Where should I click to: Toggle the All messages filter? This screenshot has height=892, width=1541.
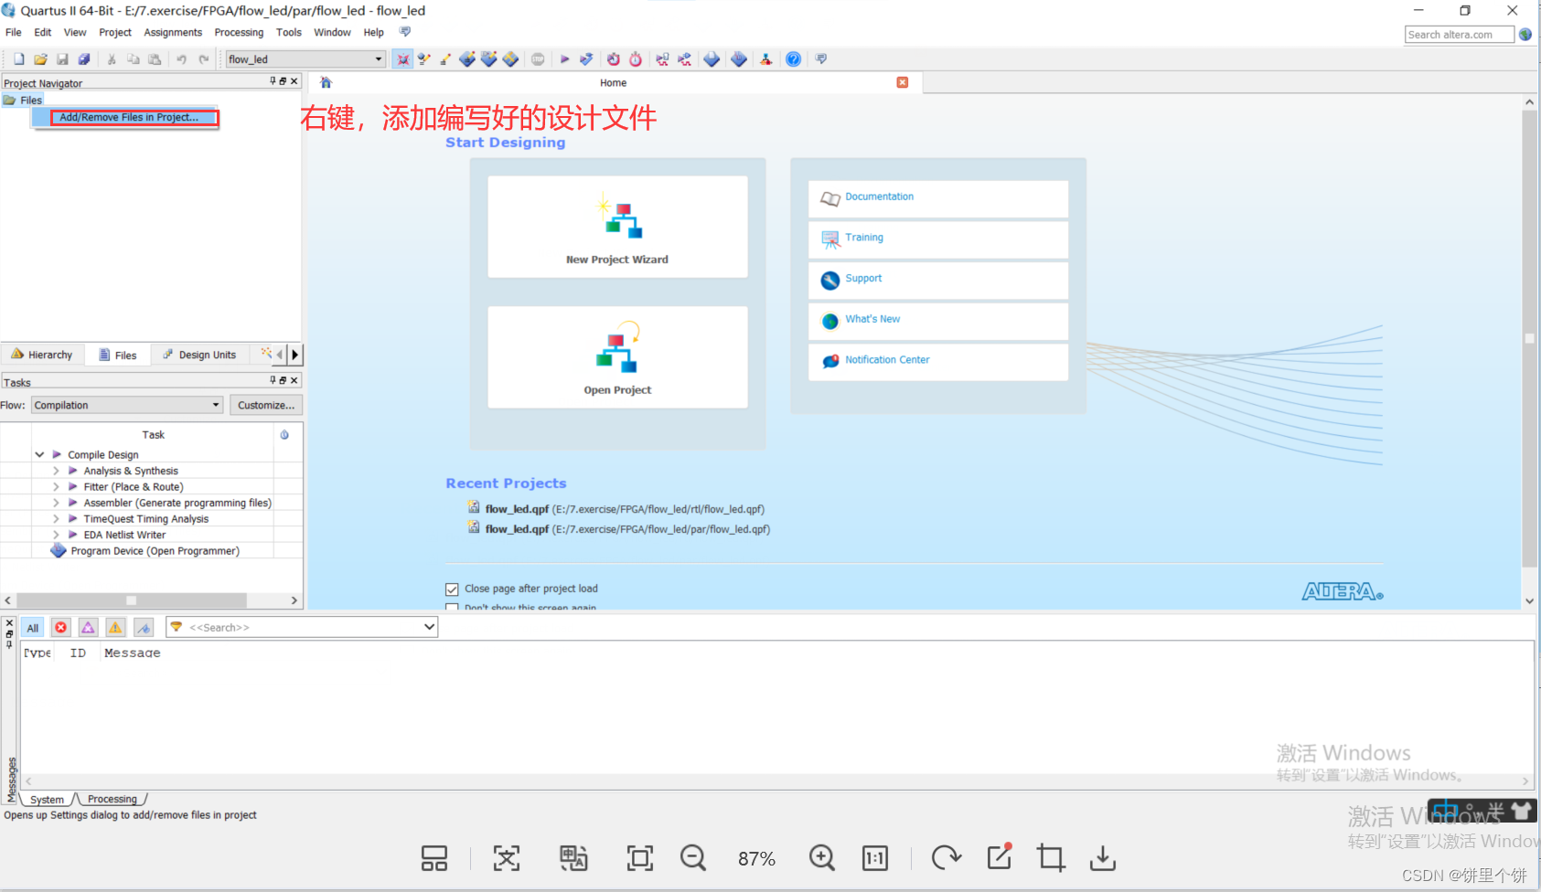tap(33, 628)
